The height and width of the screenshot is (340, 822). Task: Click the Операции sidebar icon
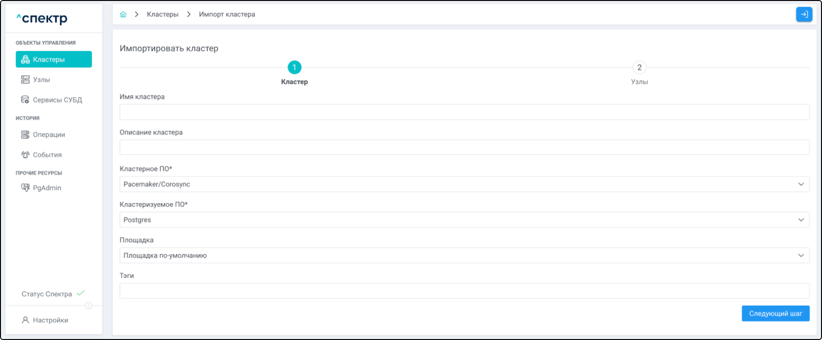pyautogui.click(x=25, y=135)
